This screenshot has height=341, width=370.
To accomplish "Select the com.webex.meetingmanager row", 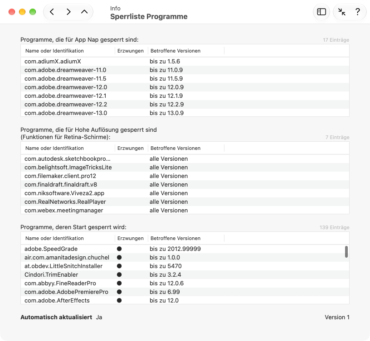I will pos(185,210).
